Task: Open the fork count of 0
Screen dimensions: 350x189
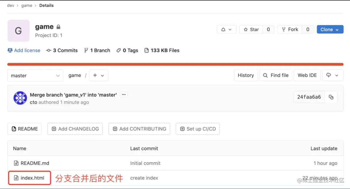Action: pos(308,29)
